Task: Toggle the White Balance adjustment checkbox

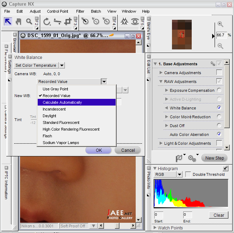Action: click(219, 108)
